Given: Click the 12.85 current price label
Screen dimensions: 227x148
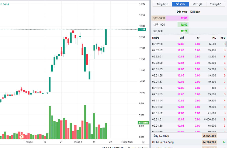Looking at the screenshot, I should pyautogui.click(x=142, y=29).
